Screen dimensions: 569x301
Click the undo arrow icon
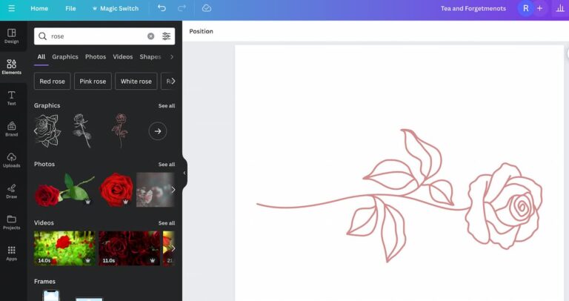(x=162, y=8)
